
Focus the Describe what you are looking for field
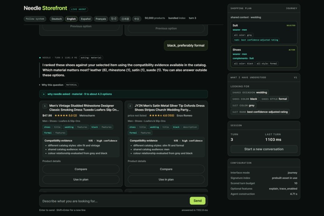click(x=114, y=201)
